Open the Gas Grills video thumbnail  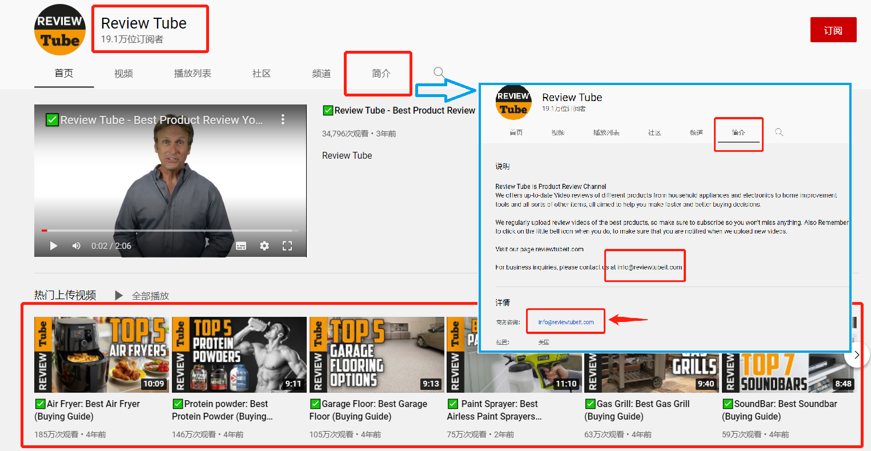pyautogui.click(x=652, y=372)
